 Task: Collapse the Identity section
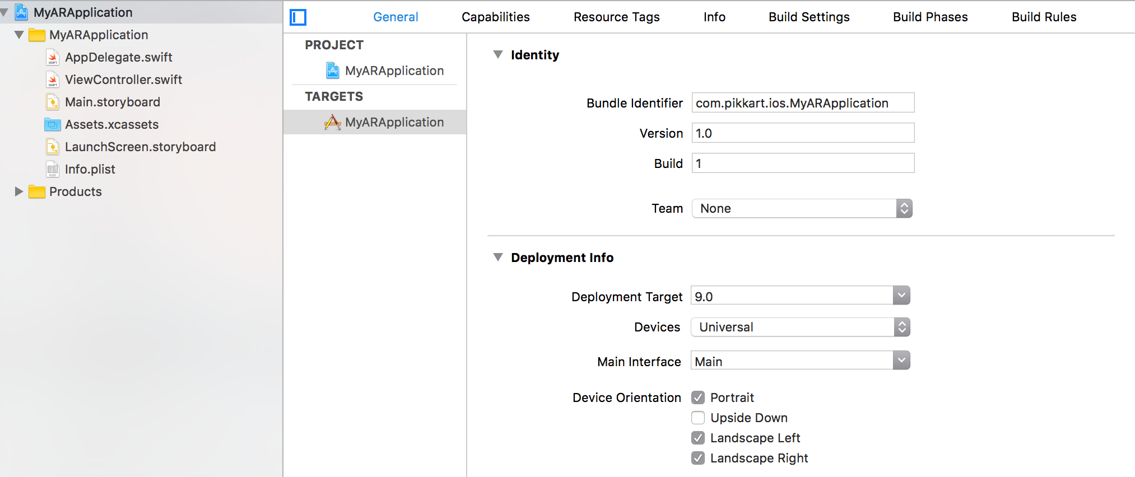click(498, 54)
